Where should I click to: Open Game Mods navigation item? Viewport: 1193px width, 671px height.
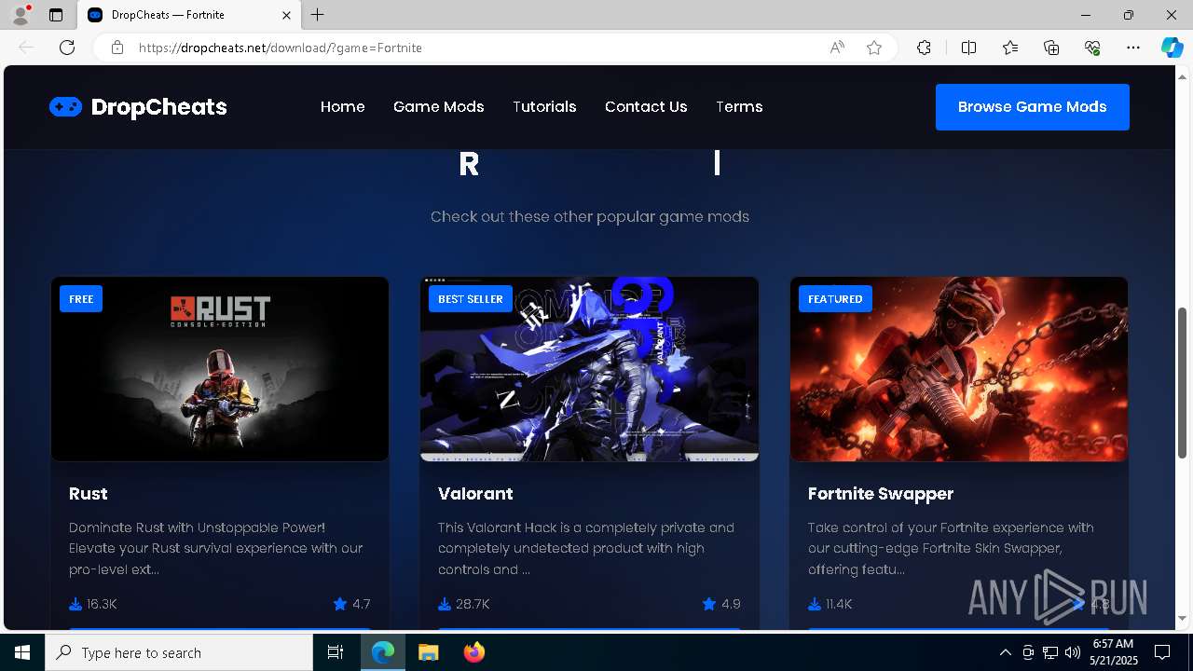tap(439, 107)
